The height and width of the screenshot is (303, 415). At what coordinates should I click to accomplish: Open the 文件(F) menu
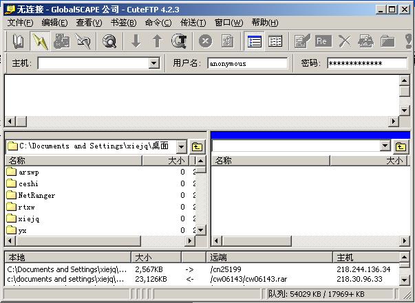[x=20, y=23]
